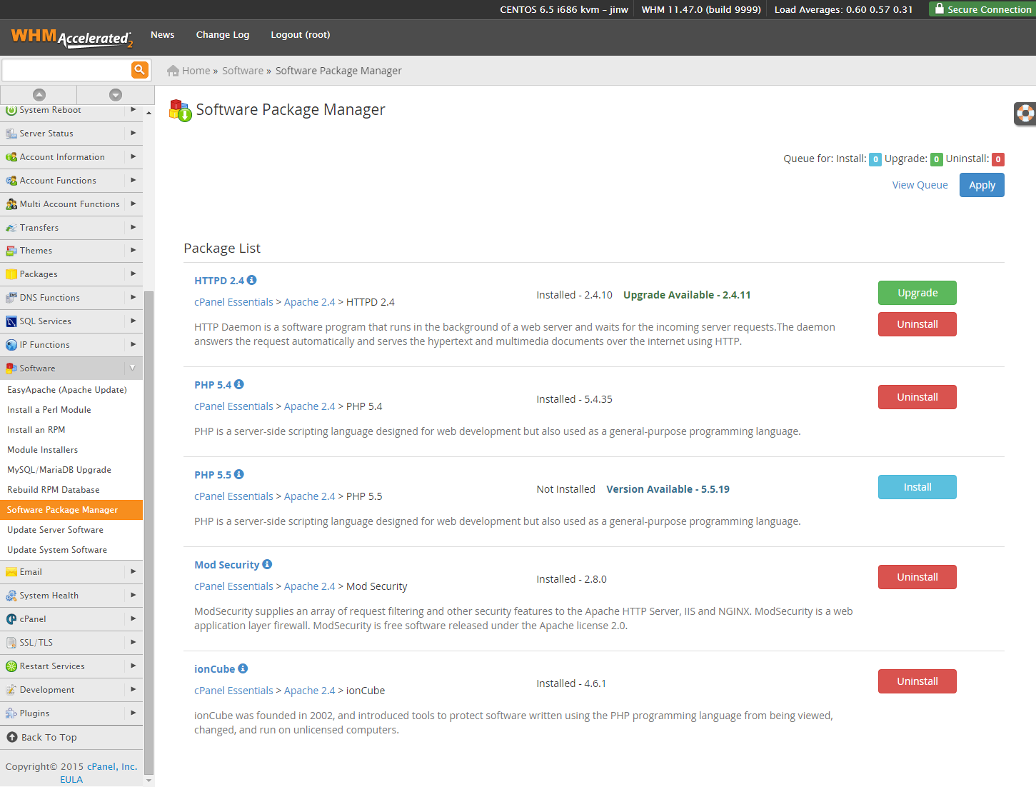Click the info icon next to HTTPD 2.4
Screen dimensions: 1036x787
[251, 280]
